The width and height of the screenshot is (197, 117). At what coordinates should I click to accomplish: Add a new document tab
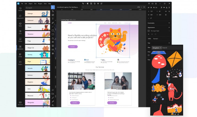(83, 7)
